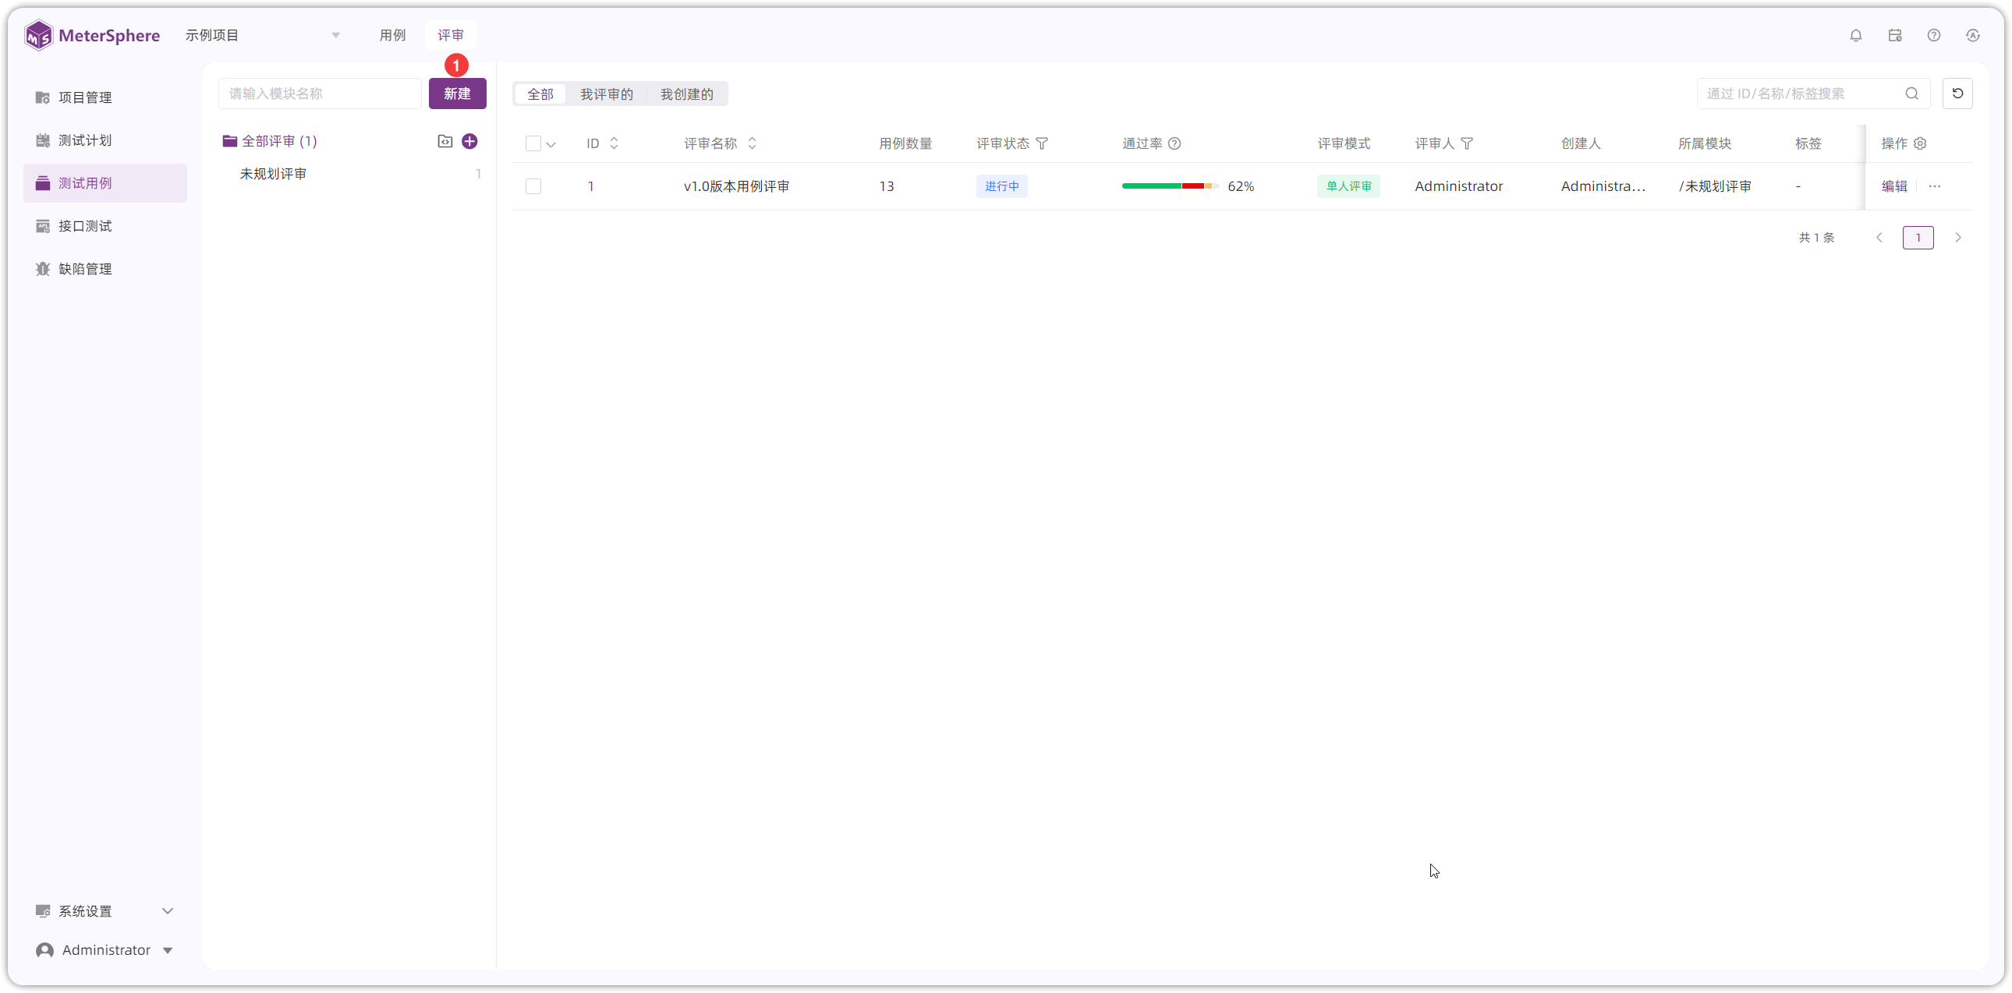Click the 62% pass rate progress bar
The image size is (2012, 993).
(1170, 186)
